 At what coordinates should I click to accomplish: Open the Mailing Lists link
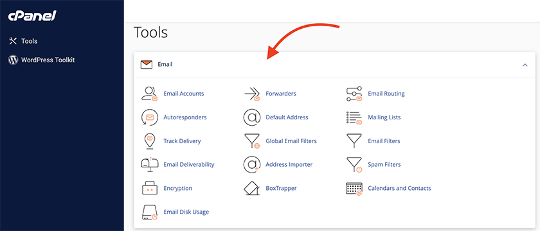384,117
